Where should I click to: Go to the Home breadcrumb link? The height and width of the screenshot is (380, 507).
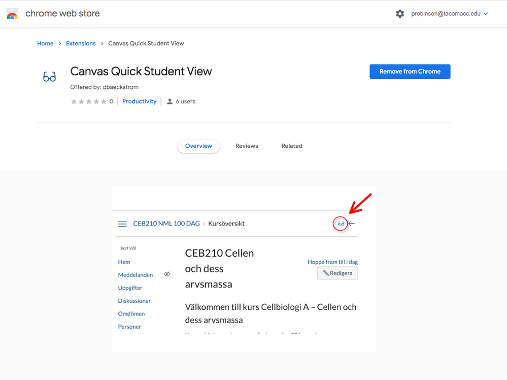click(45, 44)
